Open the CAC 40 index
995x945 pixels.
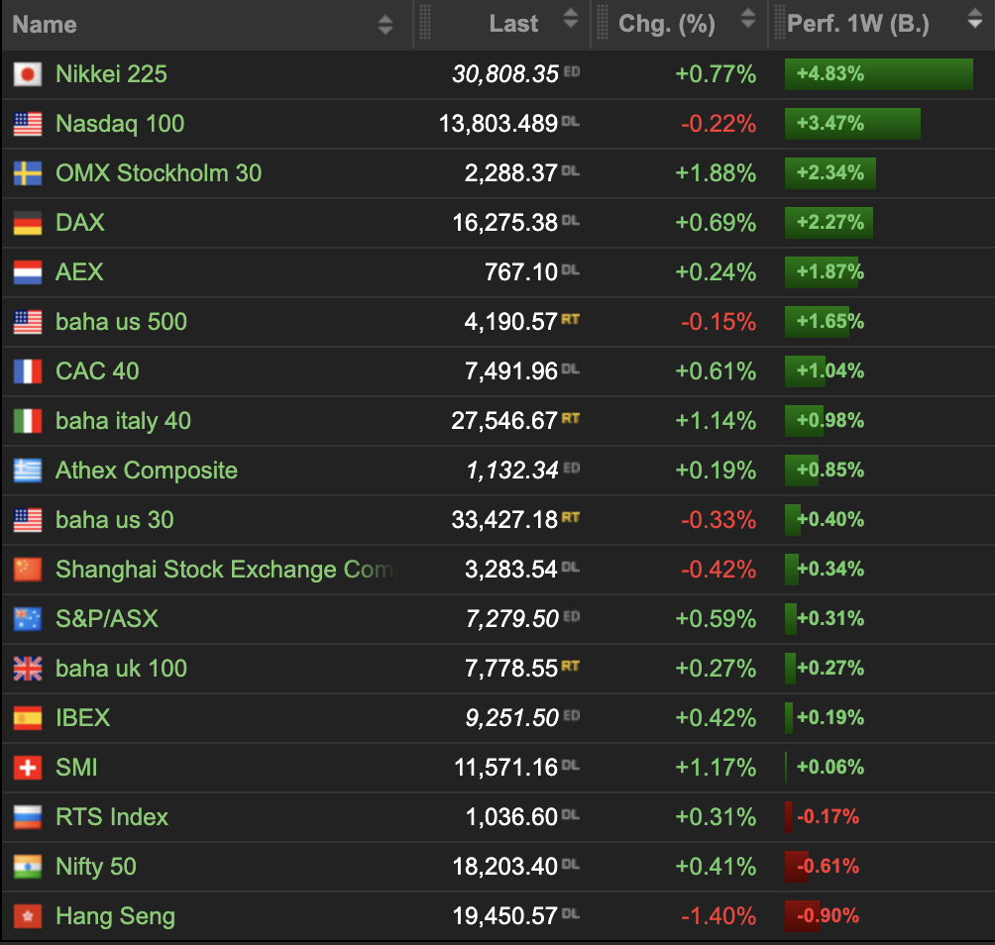point(97,371)
